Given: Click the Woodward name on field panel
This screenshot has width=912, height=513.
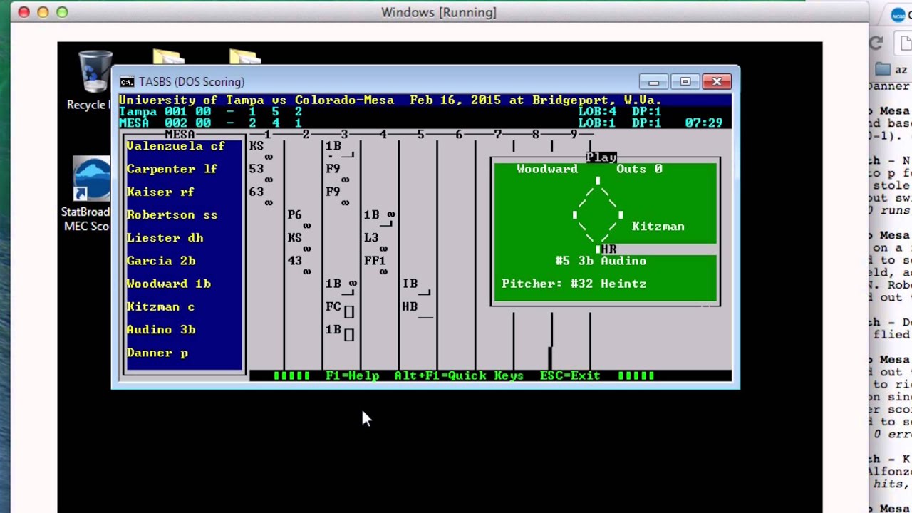Looking at the screenshot, I should pyautogui.click(x=547, y=169).
